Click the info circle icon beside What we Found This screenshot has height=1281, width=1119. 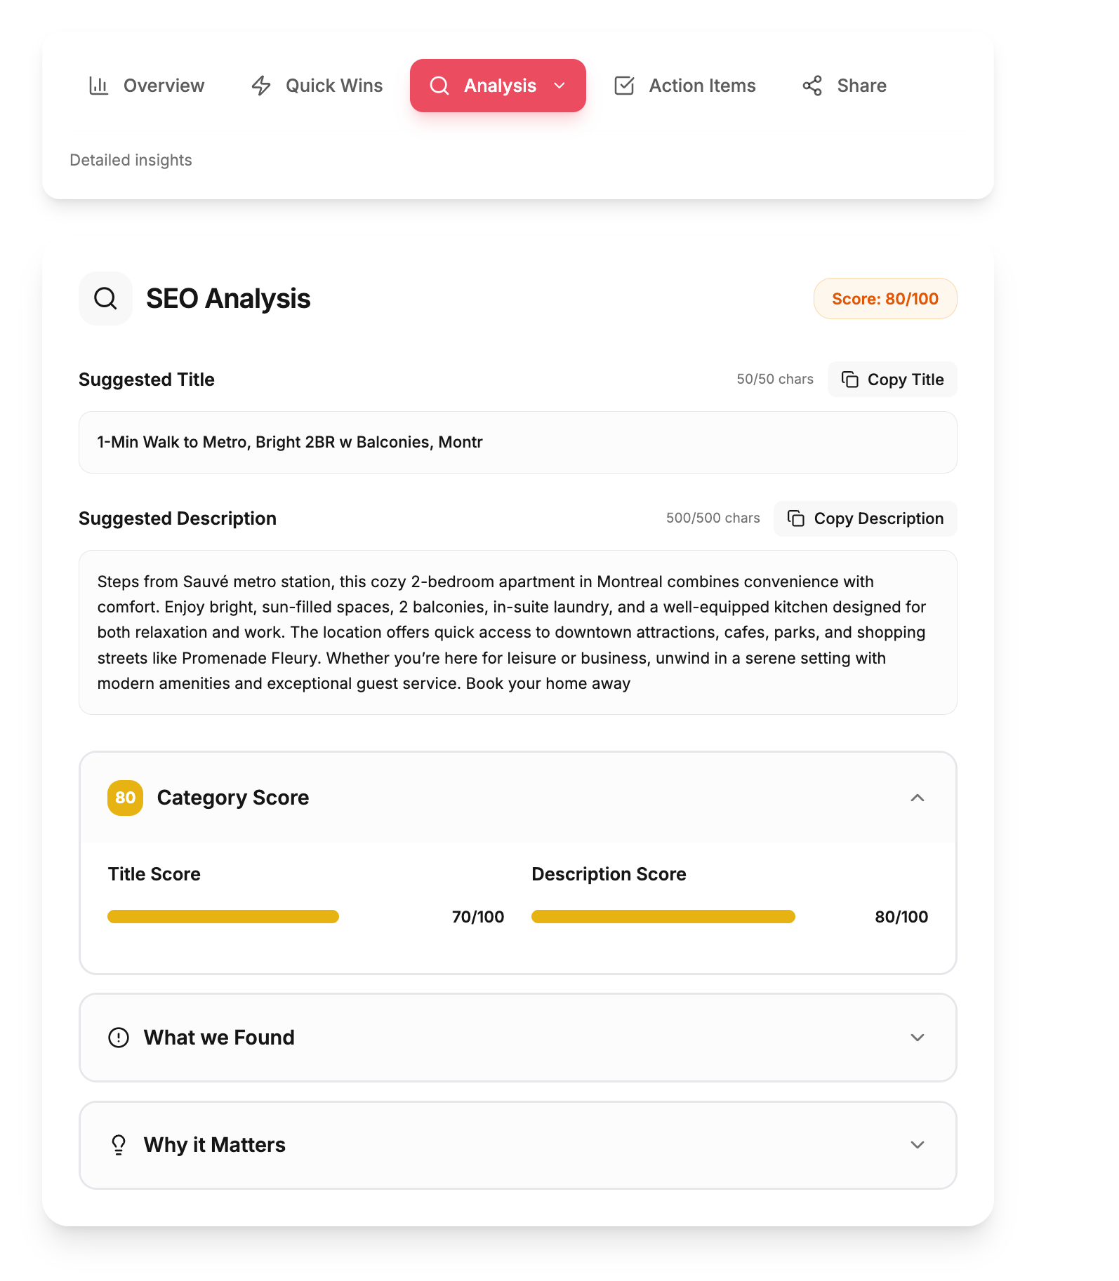coord(119,1038)
